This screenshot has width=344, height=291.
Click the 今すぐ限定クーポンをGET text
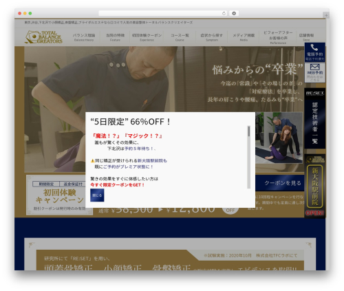117,185
